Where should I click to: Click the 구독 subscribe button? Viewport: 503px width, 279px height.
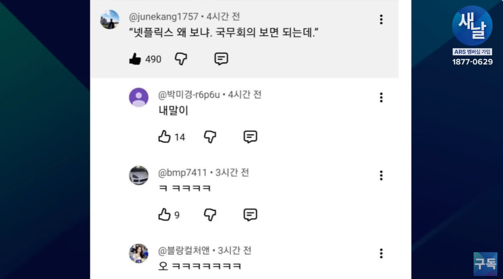click(x=486, y=264)
